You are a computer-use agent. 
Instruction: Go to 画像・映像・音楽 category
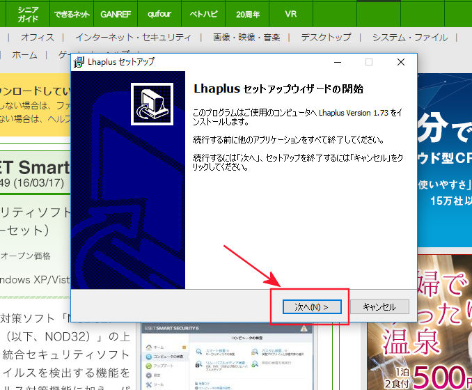coord(246,38)
